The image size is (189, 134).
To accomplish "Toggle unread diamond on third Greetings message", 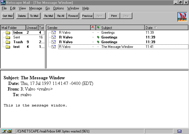I will (x=98, y=42).
